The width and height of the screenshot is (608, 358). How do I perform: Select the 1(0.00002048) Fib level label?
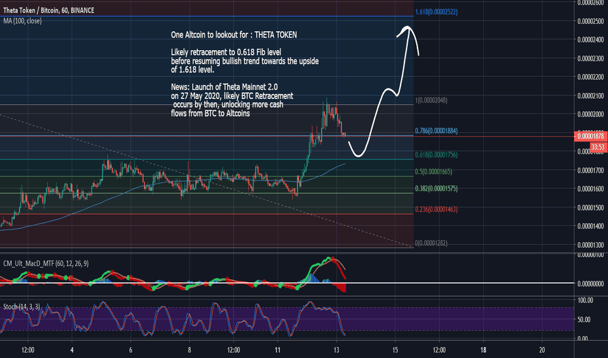coord(431,101)
